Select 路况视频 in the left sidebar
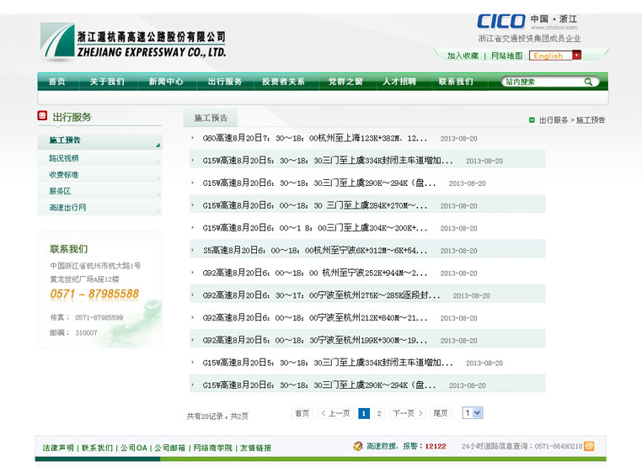 click(x=64, y=158)
